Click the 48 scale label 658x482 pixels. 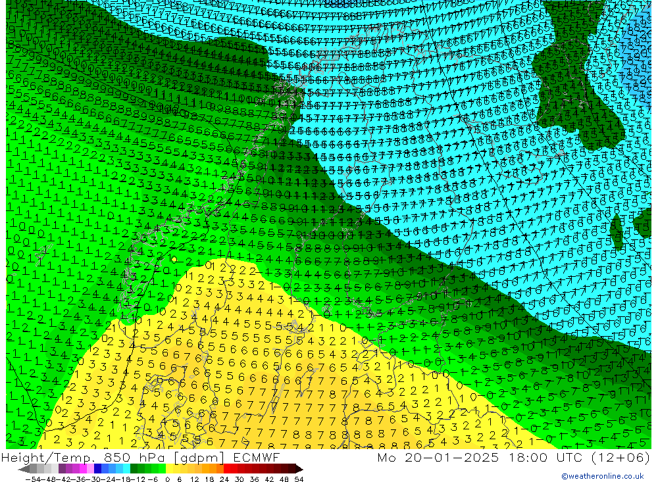(284, 479)
